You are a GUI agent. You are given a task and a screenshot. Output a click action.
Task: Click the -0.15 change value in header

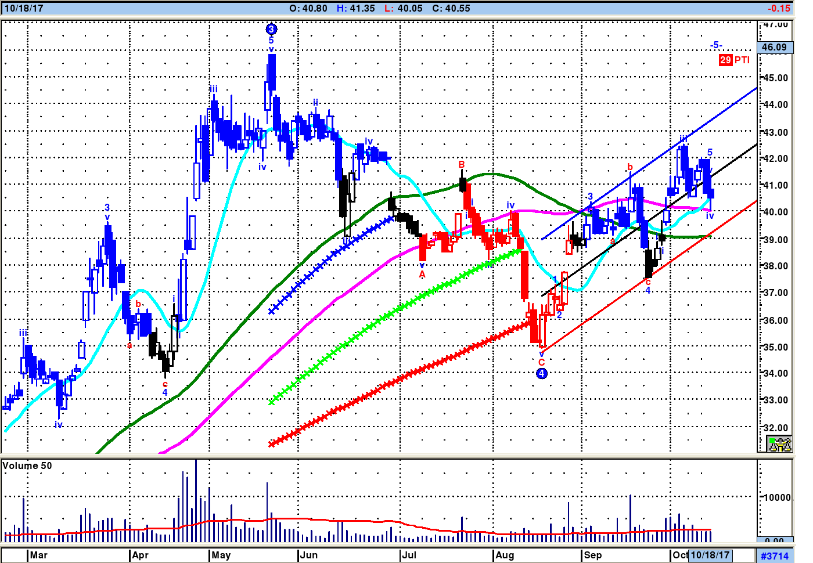779,8
